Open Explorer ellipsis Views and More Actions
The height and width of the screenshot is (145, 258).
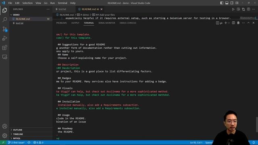click(48, 9)
